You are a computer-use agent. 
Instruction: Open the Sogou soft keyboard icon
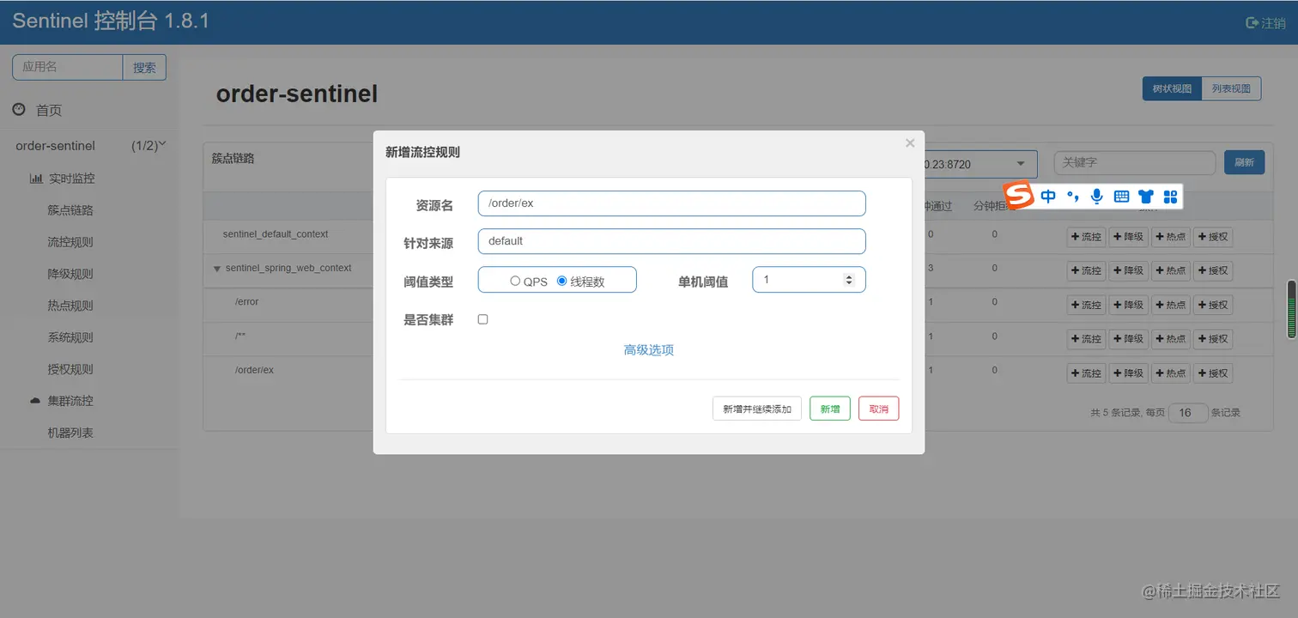1121,197
